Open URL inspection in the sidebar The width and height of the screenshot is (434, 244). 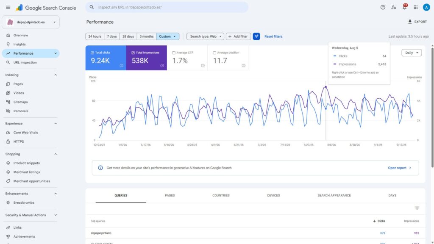coord(31,63)
